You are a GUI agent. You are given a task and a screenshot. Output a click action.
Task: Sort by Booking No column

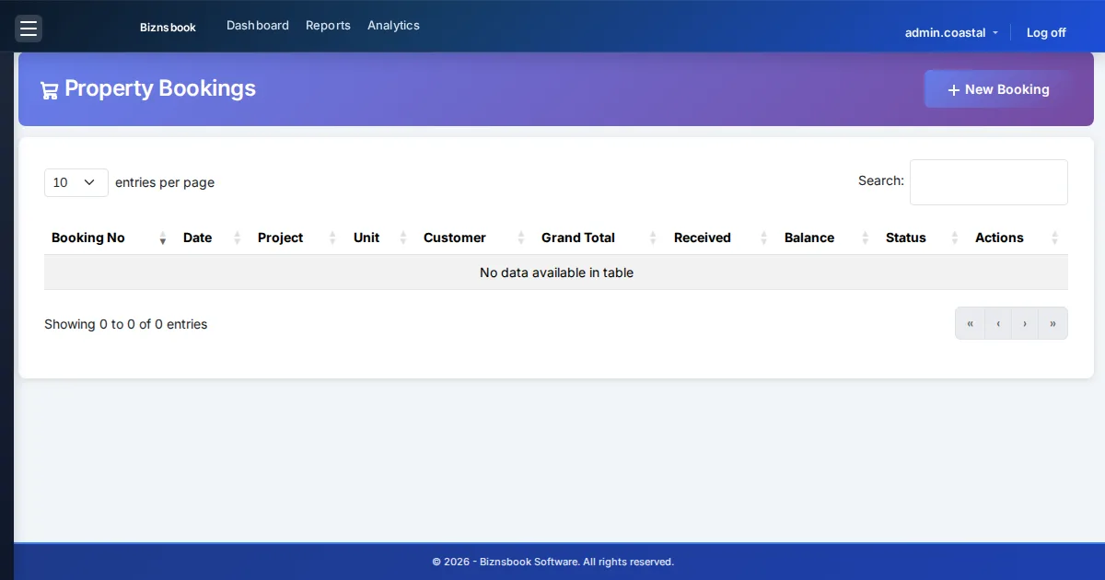tap(110, 238)
